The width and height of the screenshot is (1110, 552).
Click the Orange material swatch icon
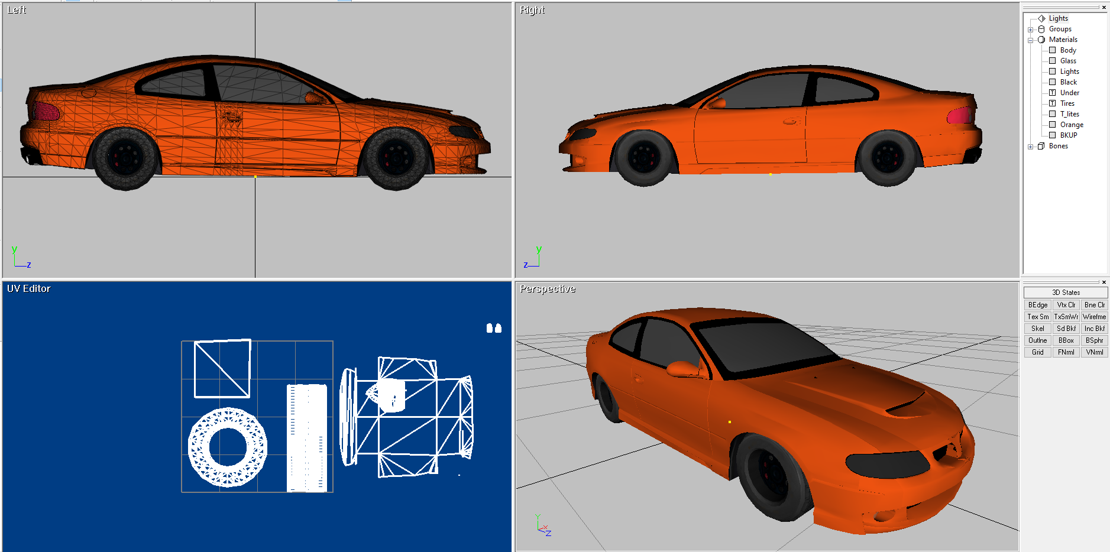tap(1052, 125)
